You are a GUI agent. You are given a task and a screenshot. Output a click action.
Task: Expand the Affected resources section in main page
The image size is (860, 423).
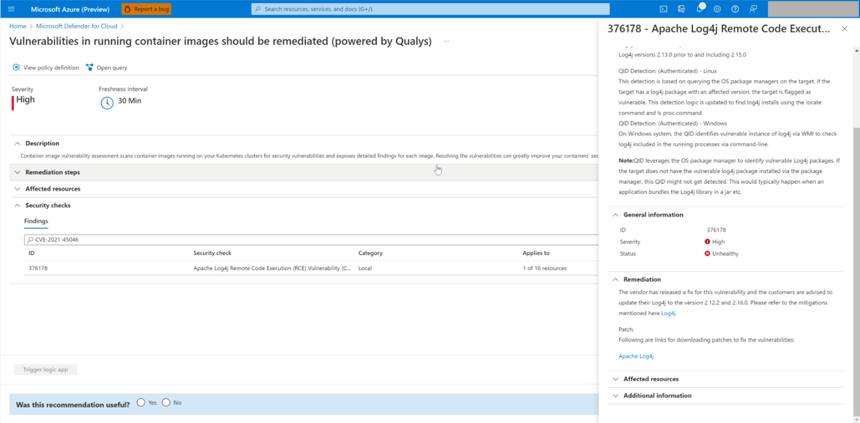[x=52, y=189]
